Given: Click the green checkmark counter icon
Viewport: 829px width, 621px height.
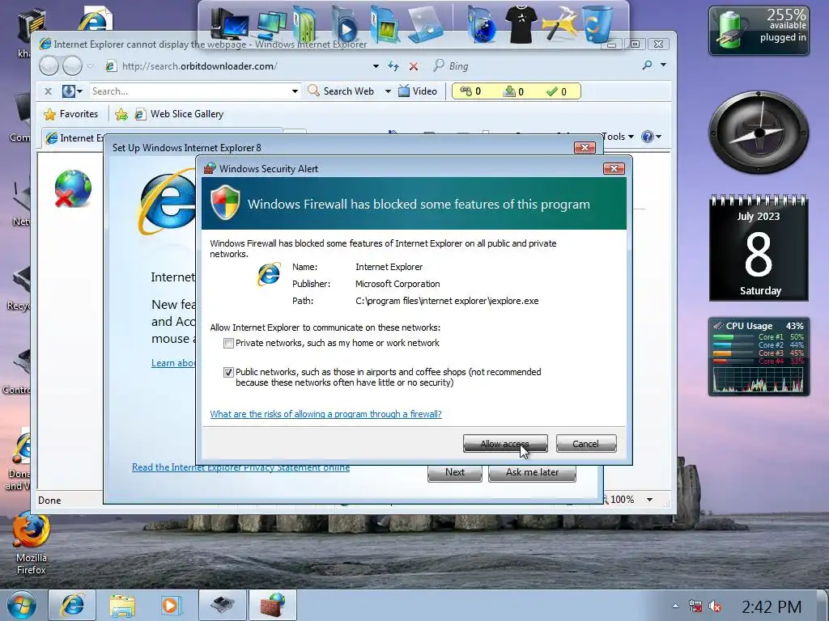Looking at the screenshot, I should tap(552, 91).
